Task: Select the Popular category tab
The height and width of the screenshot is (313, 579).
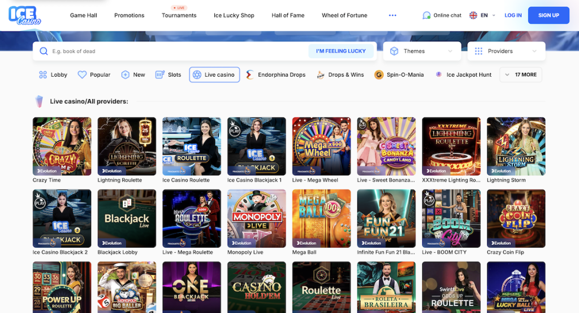Action: point(94,75)
